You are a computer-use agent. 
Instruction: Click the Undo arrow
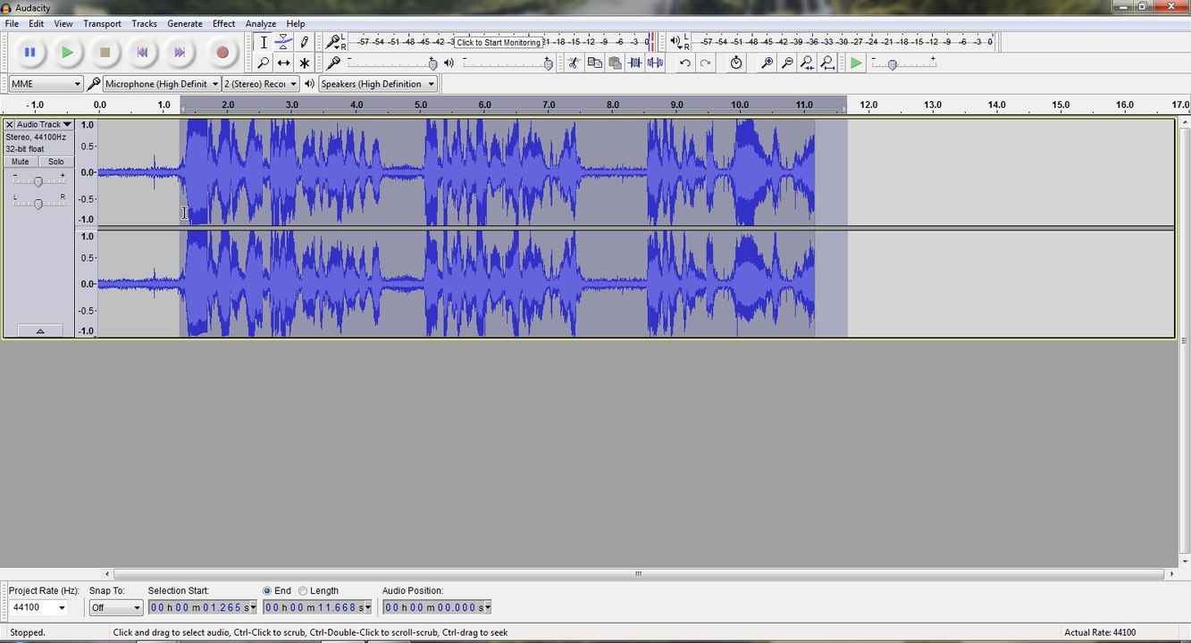pos(684,63)
